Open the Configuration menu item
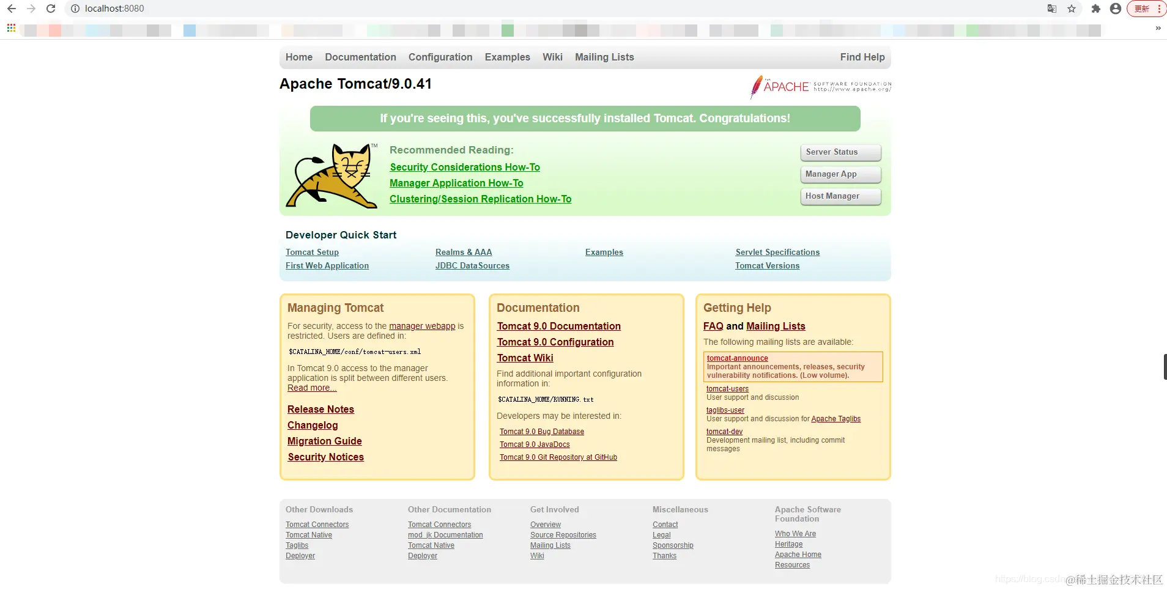1167x590 pixels. coord(440,57)
